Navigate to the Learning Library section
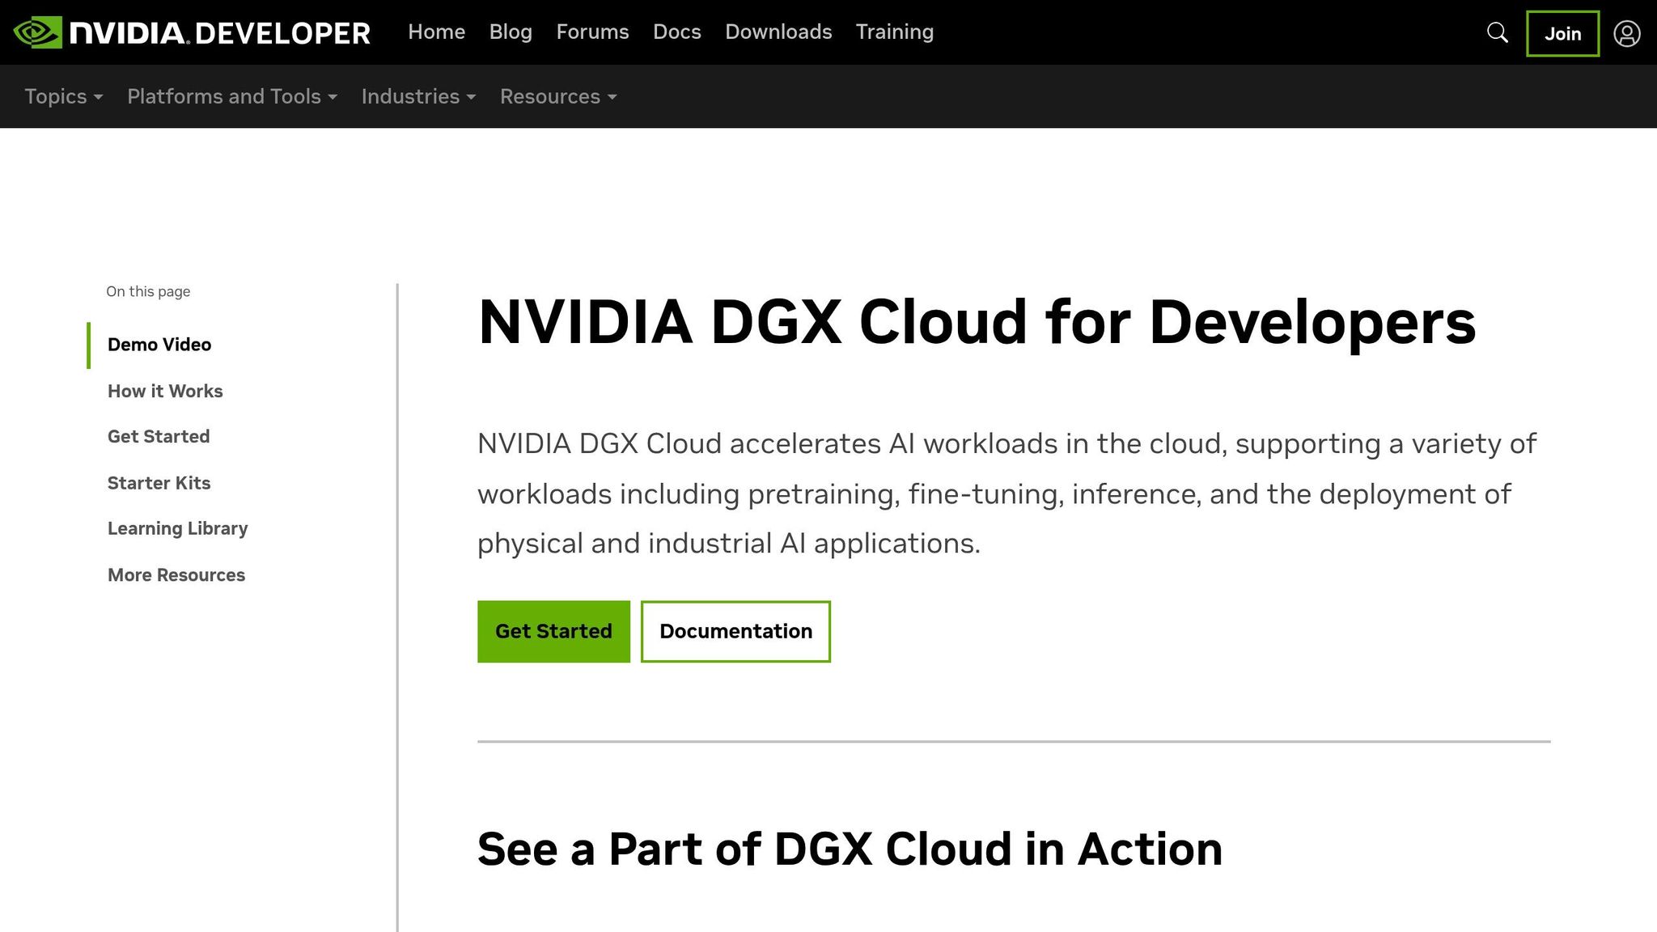The image size is (1657, 932). [x=177, y=527]
